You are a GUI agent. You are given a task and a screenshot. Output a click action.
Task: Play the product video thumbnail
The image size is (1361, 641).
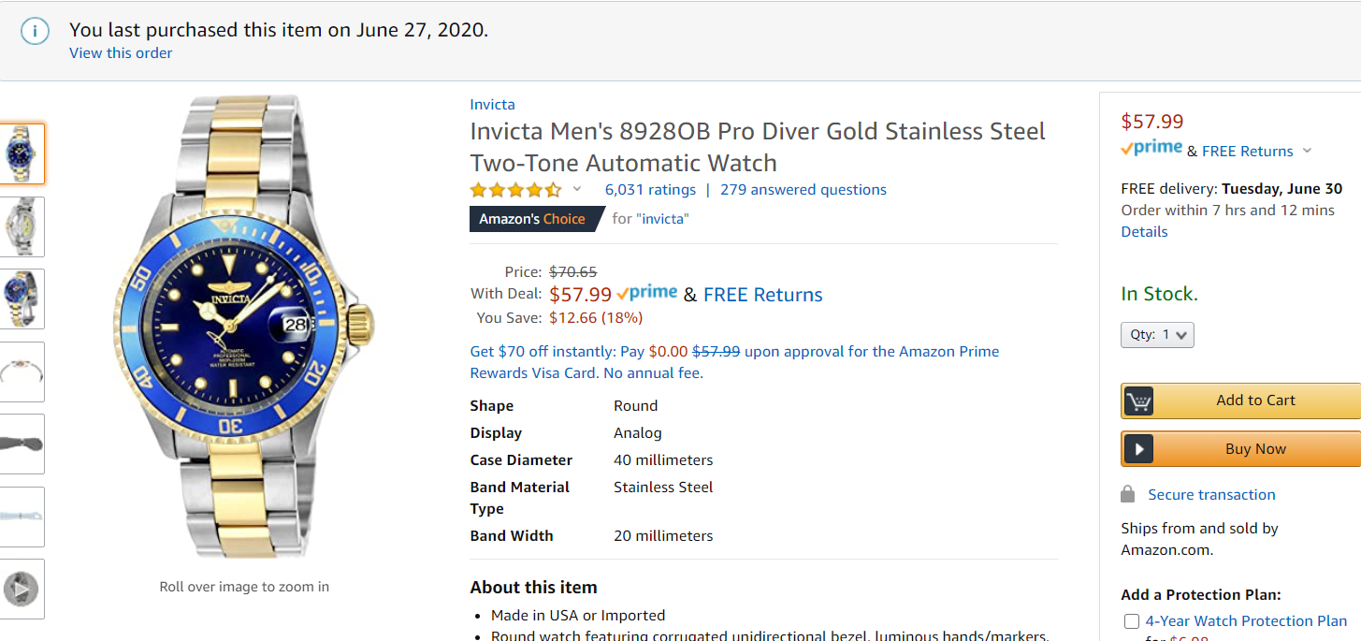(22, 590)
